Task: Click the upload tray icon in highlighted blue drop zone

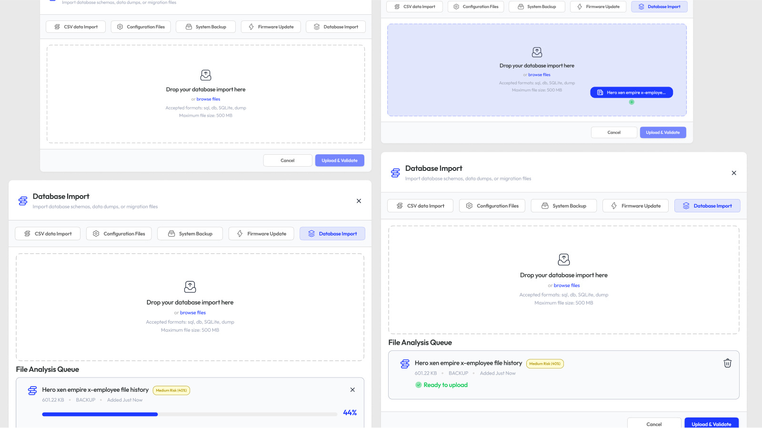Action: click(x=537, y=52)
